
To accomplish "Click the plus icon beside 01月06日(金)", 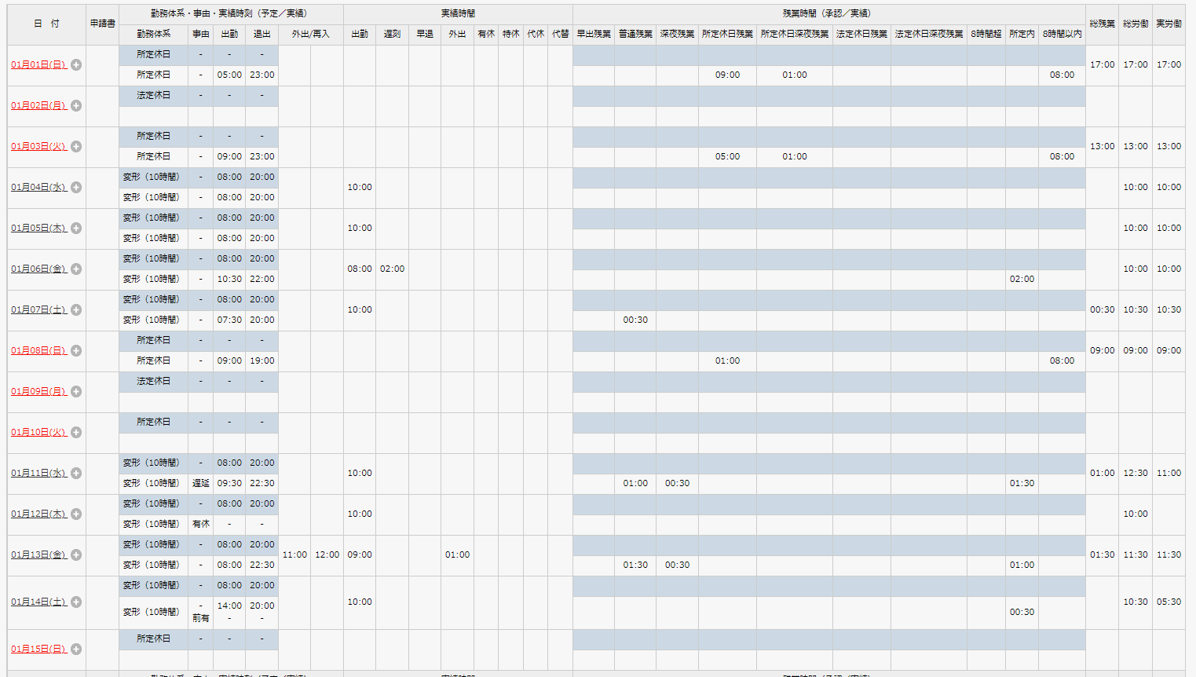I will point(76,269).
